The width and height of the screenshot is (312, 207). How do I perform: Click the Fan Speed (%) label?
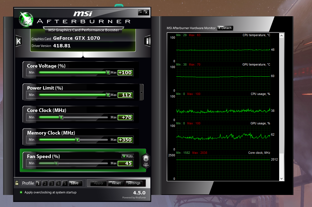[x=43, y=157]
